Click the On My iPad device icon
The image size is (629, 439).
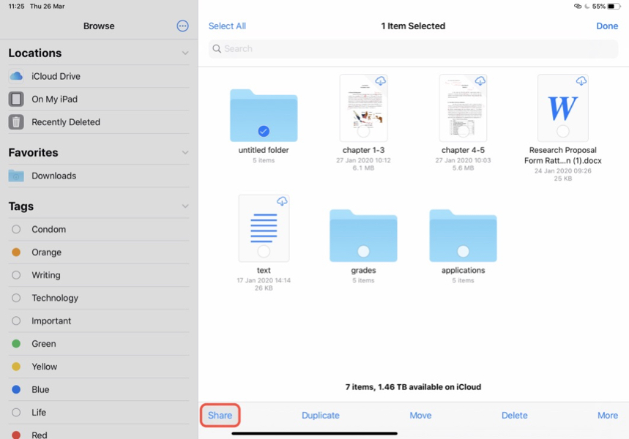16,99
